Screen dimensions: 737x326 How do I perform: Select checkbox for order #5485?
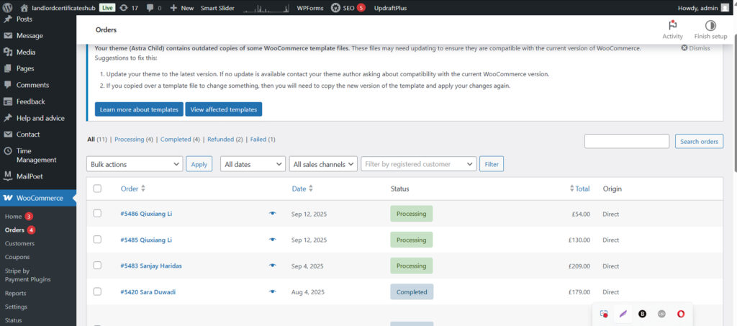(97, 240)
